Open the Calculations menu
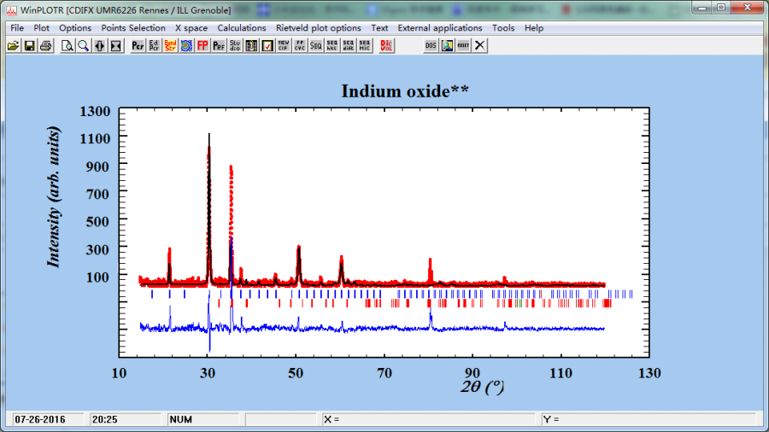 tap(242, 28)
